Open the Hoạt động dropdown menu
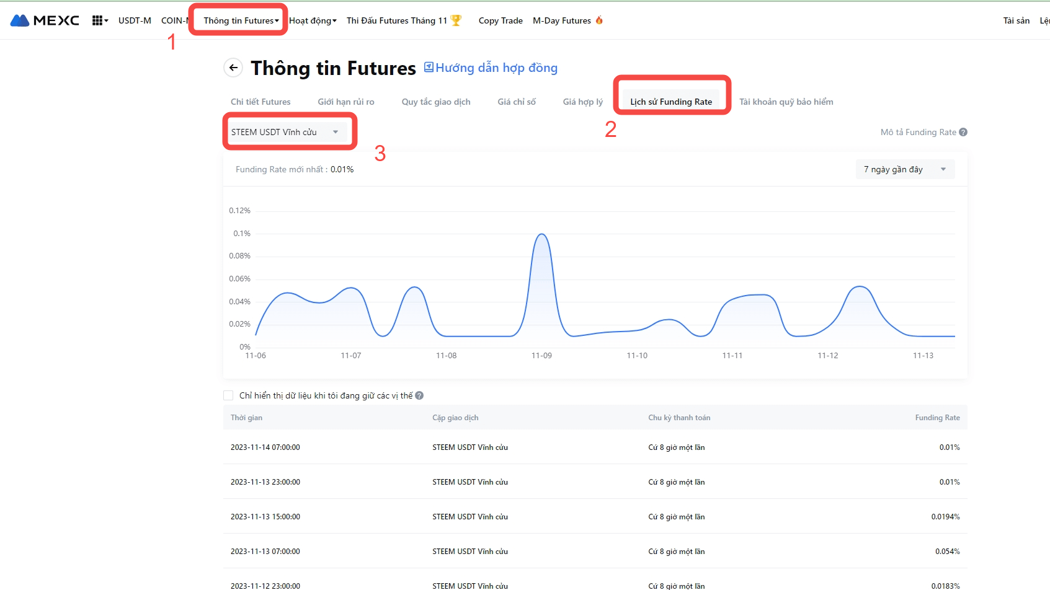 point(313,20)
